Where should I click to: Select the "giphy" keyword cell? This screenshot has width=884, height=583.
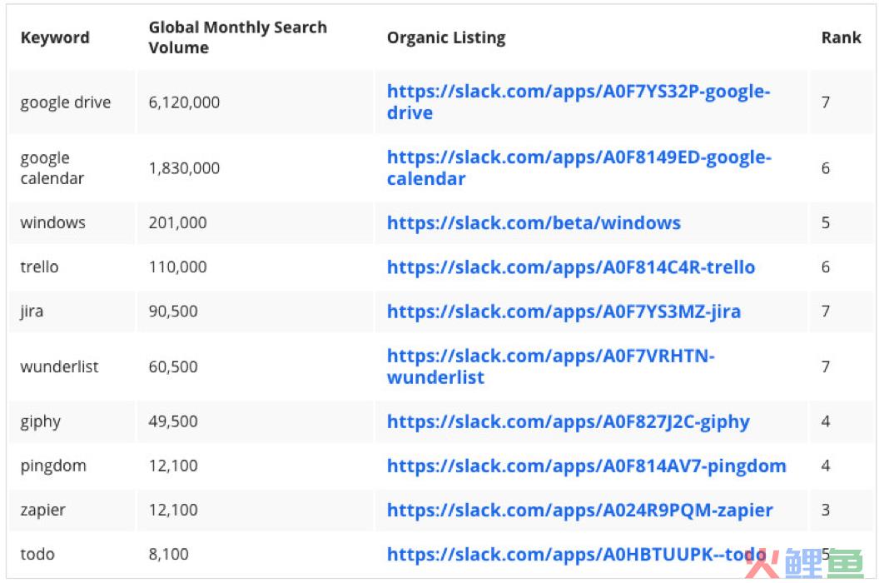pyautogui.click(x=41, y=421)
